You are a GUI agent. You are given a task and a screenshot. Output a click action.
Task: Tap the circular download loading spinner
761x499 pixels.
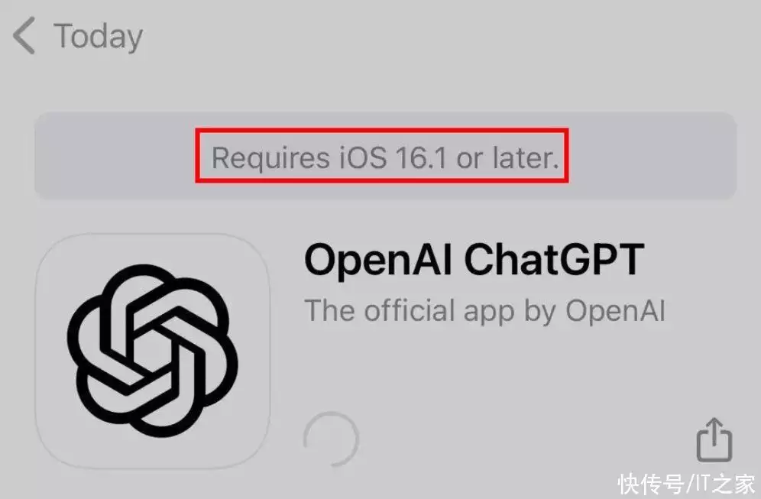coord(331,439)
